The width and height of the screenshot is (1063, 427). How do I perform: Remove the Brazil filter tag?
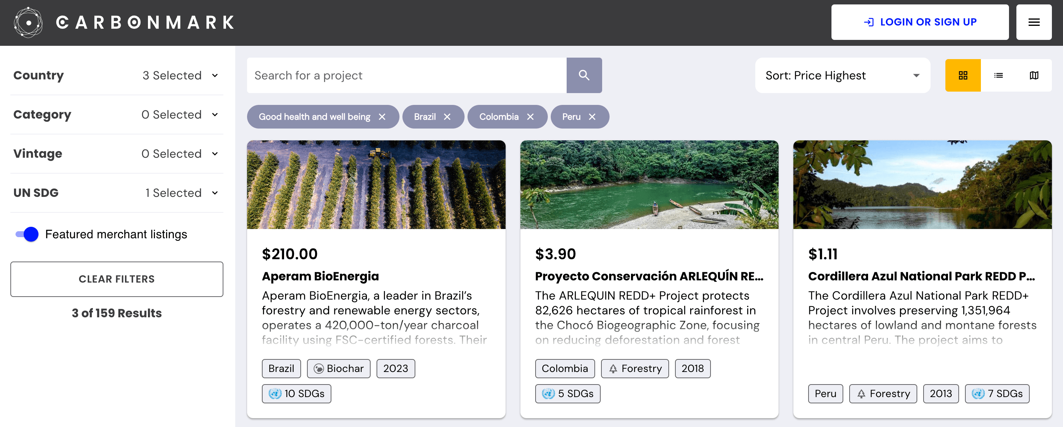point(448,116)
